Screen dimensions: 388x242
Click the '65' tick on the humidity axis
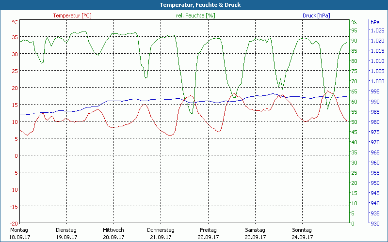pyautogui.click(x=355, y=91)
